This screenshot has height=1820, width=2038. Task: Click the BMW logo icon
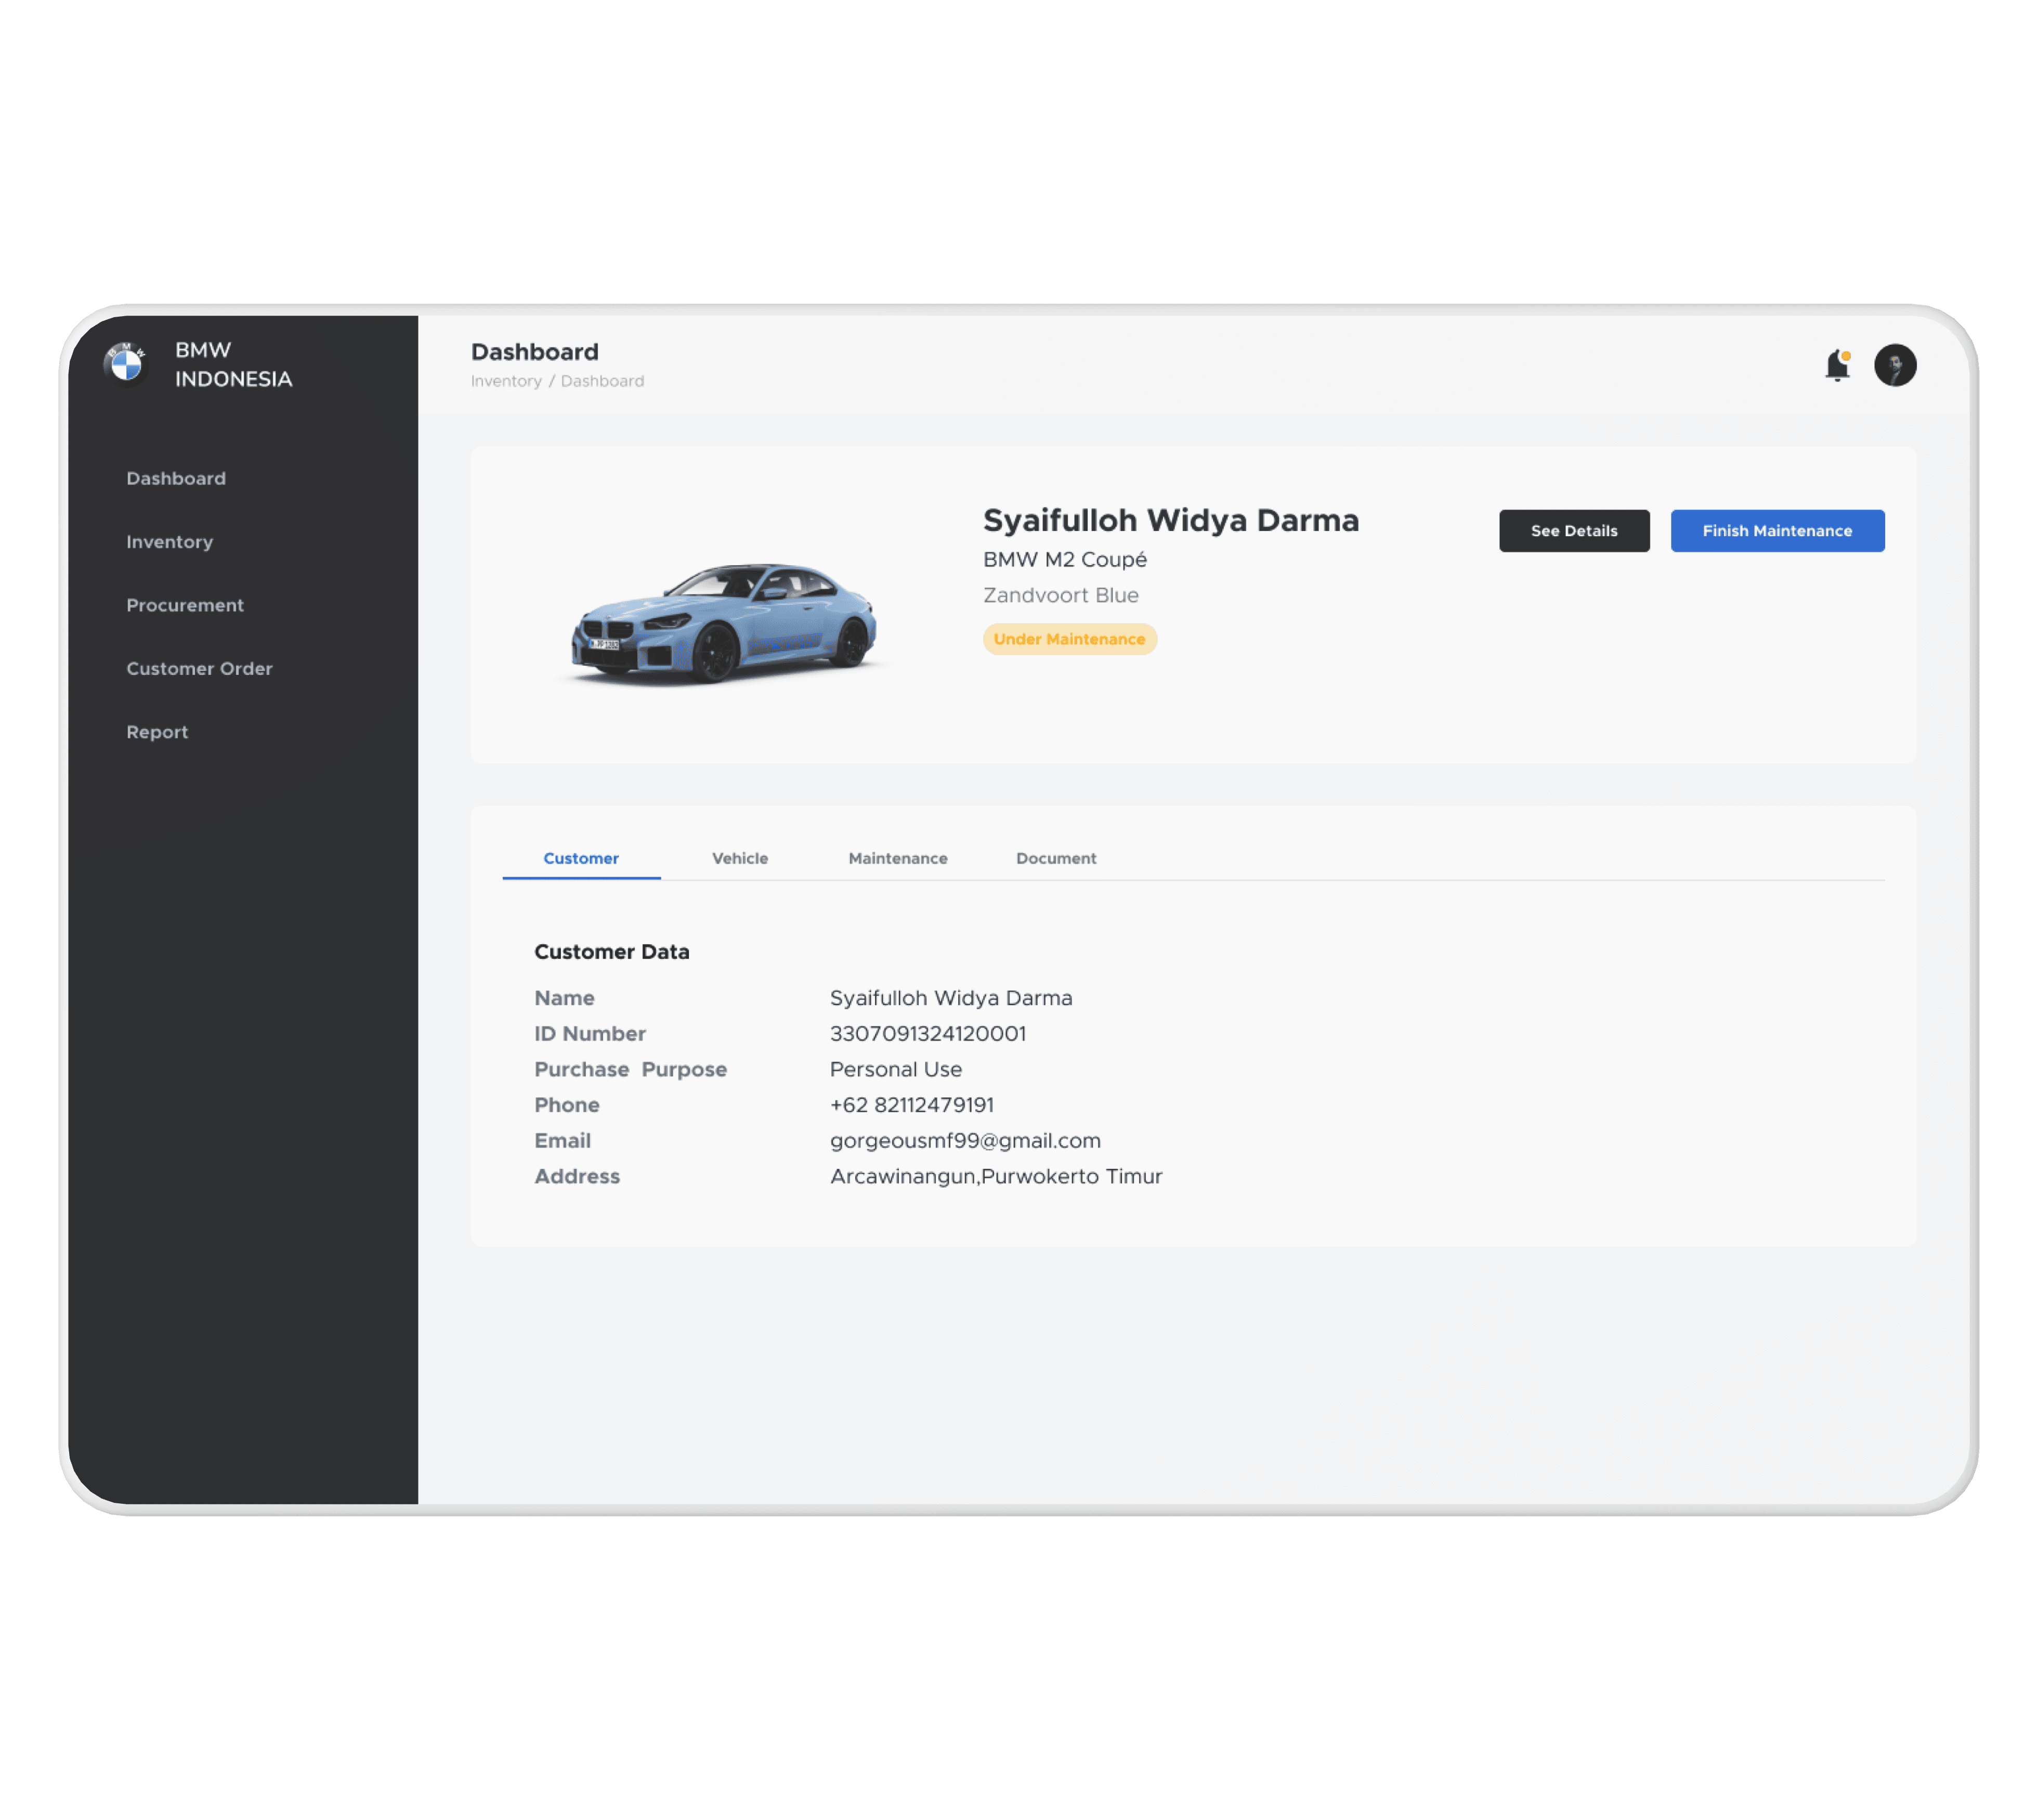125,364
